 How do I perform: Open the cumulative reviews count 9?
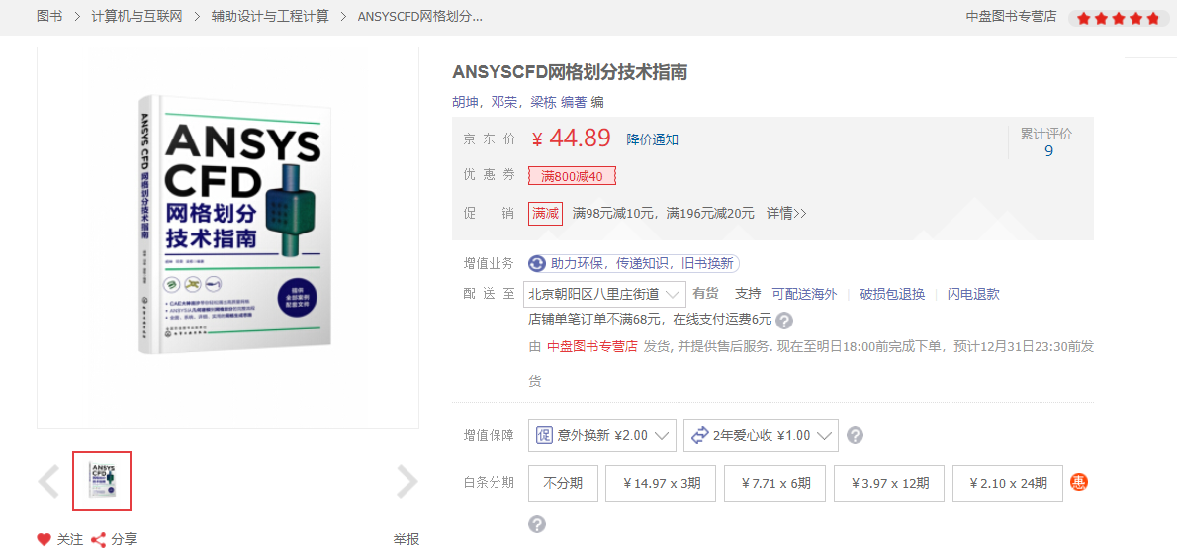[x=1048, y=151]
